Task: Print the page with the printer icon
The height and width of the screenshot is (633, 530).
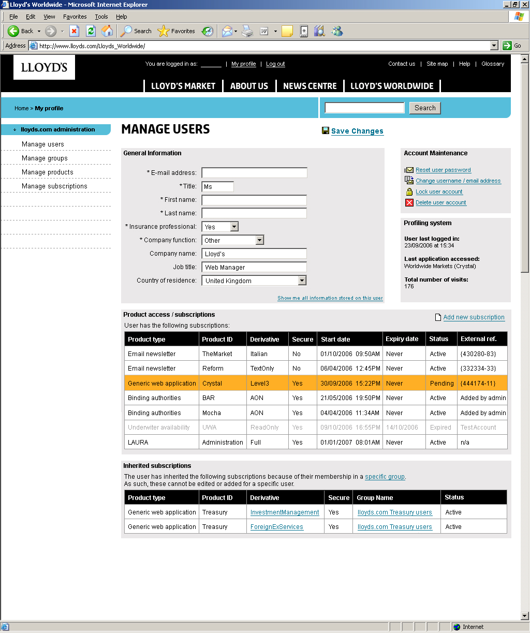Action: click(248, 31)
